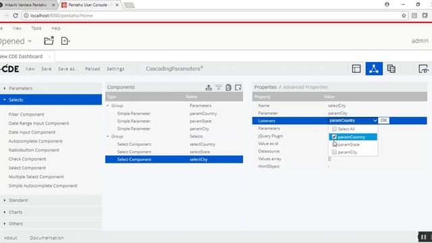Image resolution: width=432 pixels, height=243 pixels.
Task: Check the Select All checkbox
Action: [334, 129]
